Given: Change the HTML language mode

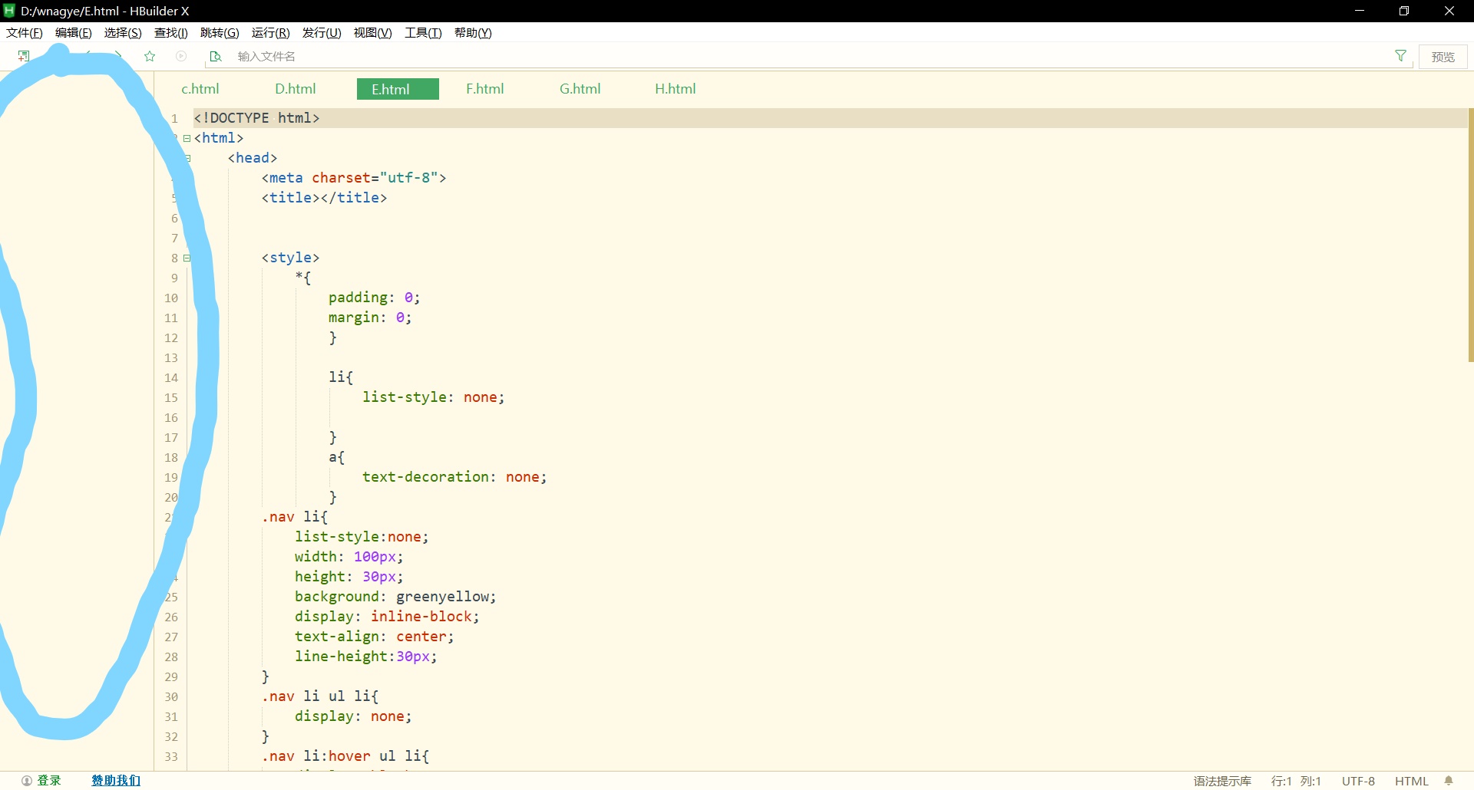Looking at the screenshot, I should point(1411,781).
